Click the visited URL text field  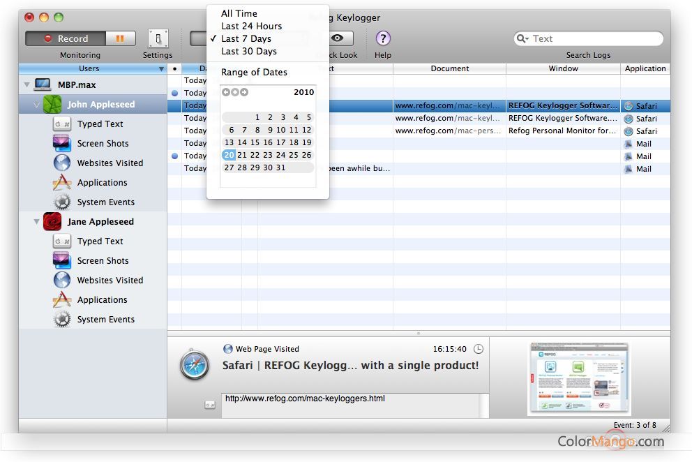(350, 405)
